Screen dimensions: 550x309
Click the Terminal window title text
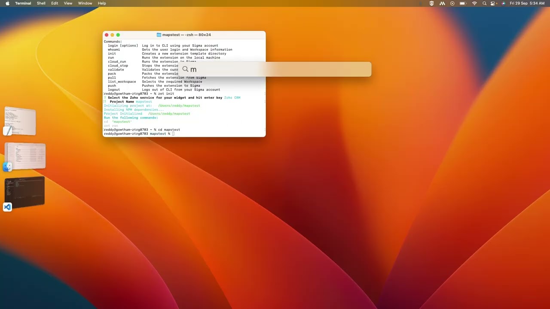(186, 35)
